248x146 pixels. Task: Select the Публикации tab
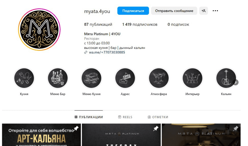pos(89,117)
